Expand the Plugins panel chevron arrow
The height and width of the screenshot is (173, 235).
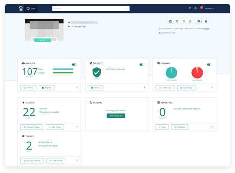(x=77, y=127)
